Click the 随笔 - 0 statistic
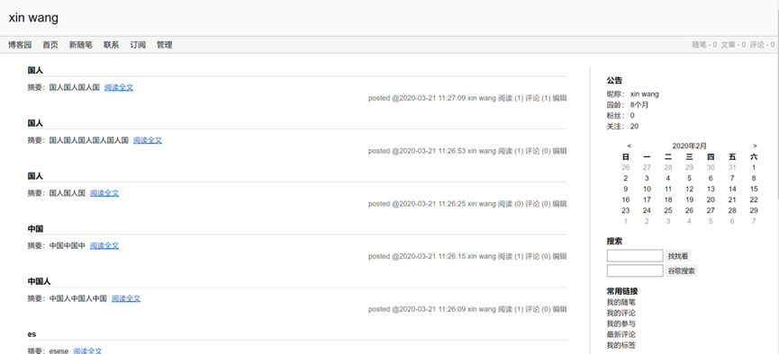The image size is (779, 354). coord(704,45)
